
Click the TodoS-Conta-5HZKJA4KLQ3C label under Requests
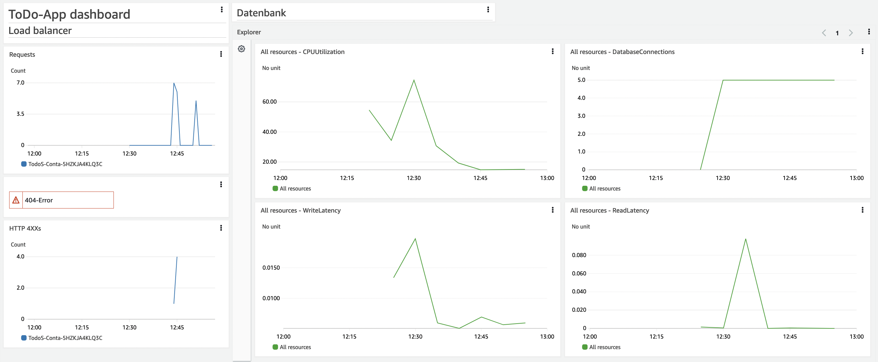coord(65,164)
